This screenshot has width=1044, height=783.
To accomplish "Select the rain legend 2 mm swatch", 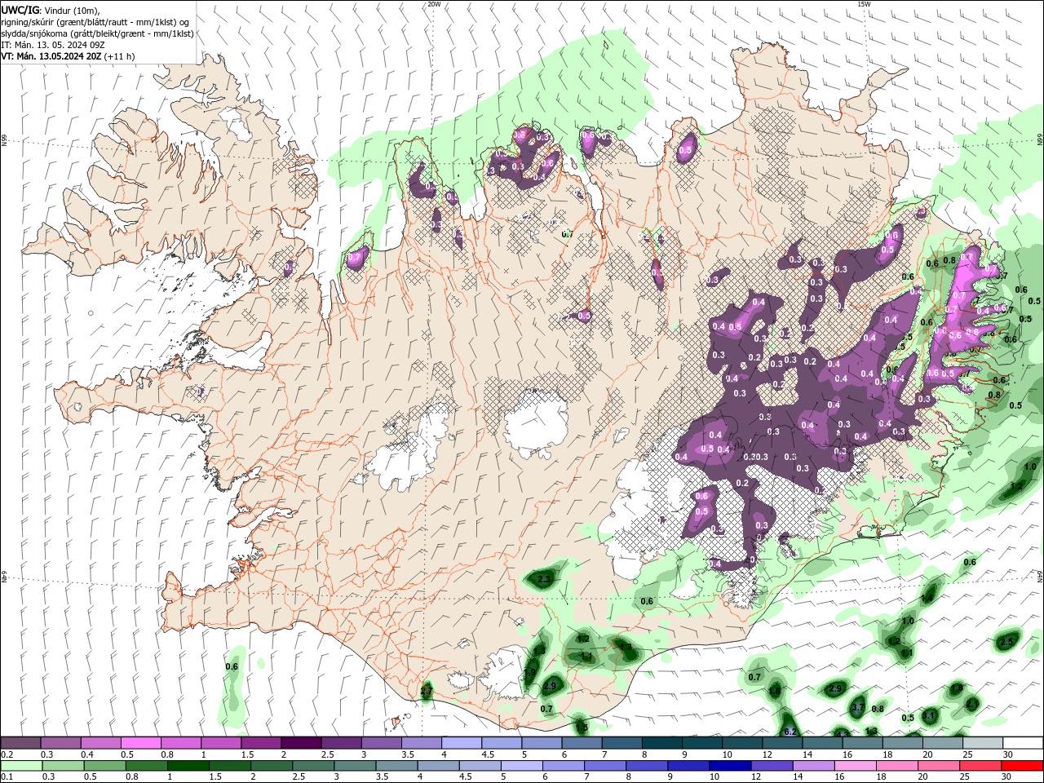I will pyautogui.click(x=271, y=766).
